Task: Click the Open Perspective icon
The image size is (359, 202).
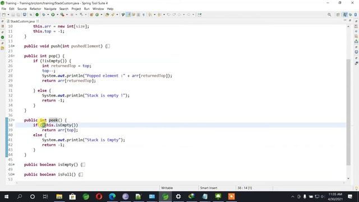Action: [x=338, y=15]
